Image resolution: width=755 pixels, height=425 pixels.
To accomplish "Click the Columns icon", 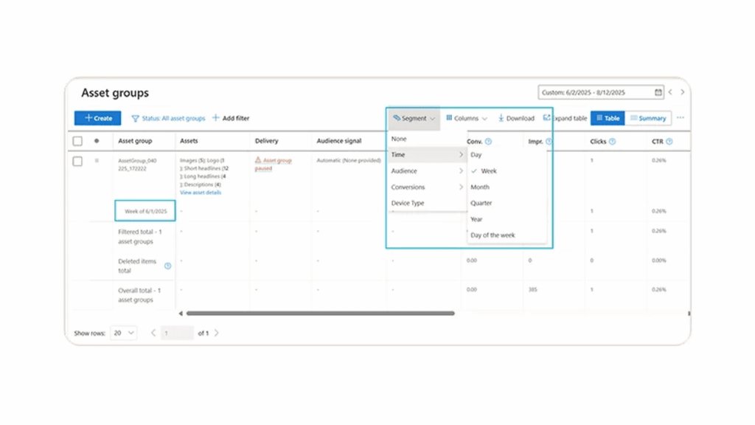I will 450,118.
